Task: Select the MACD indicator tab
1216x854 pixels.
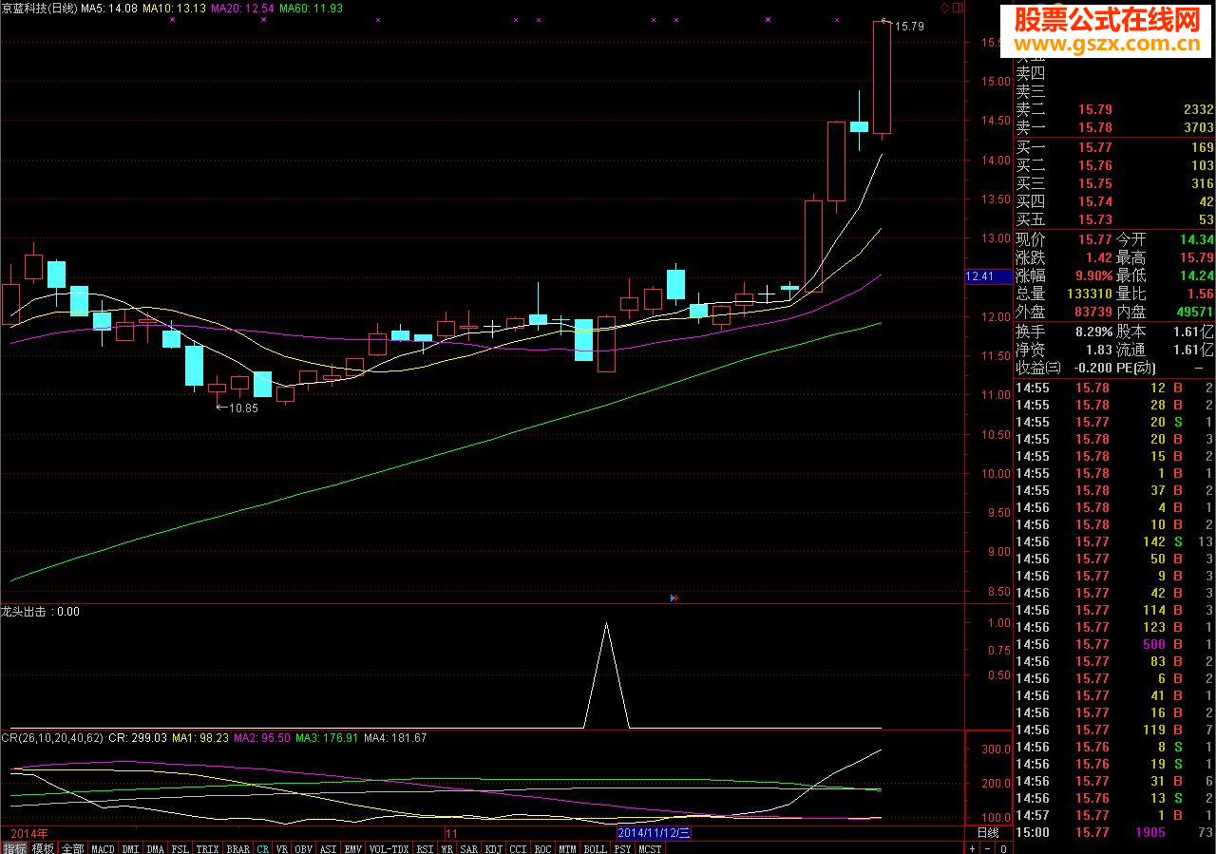Action: pyautogui.click(x=104, y=848)
